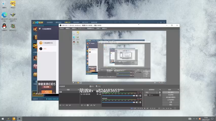This screenshot has width=216, height=121.
Task: Pop out the Scenes (场景) dock panel
Action: pos(78,90)
